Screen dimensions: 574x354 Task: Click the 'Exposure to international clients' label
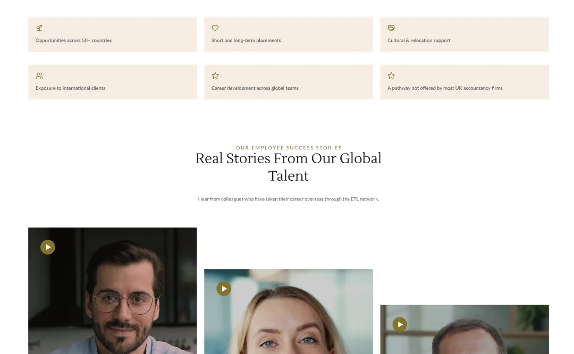point(70,88)
